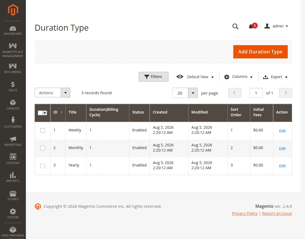Open the Content menu
Image resolution: width=305 pixels, height=239 pixels.
click(x=13, y=159)
